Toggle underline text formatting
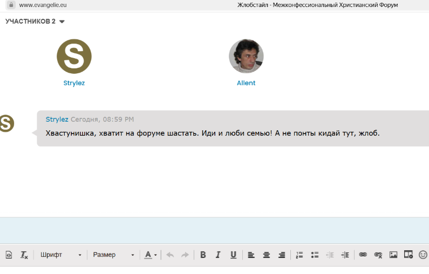Viewport: 429px width, 274px height. pos(233,255)
